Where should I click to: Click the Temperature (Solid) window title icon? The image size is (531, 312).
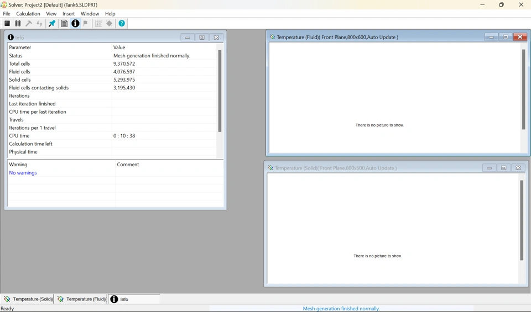point(270,168)
